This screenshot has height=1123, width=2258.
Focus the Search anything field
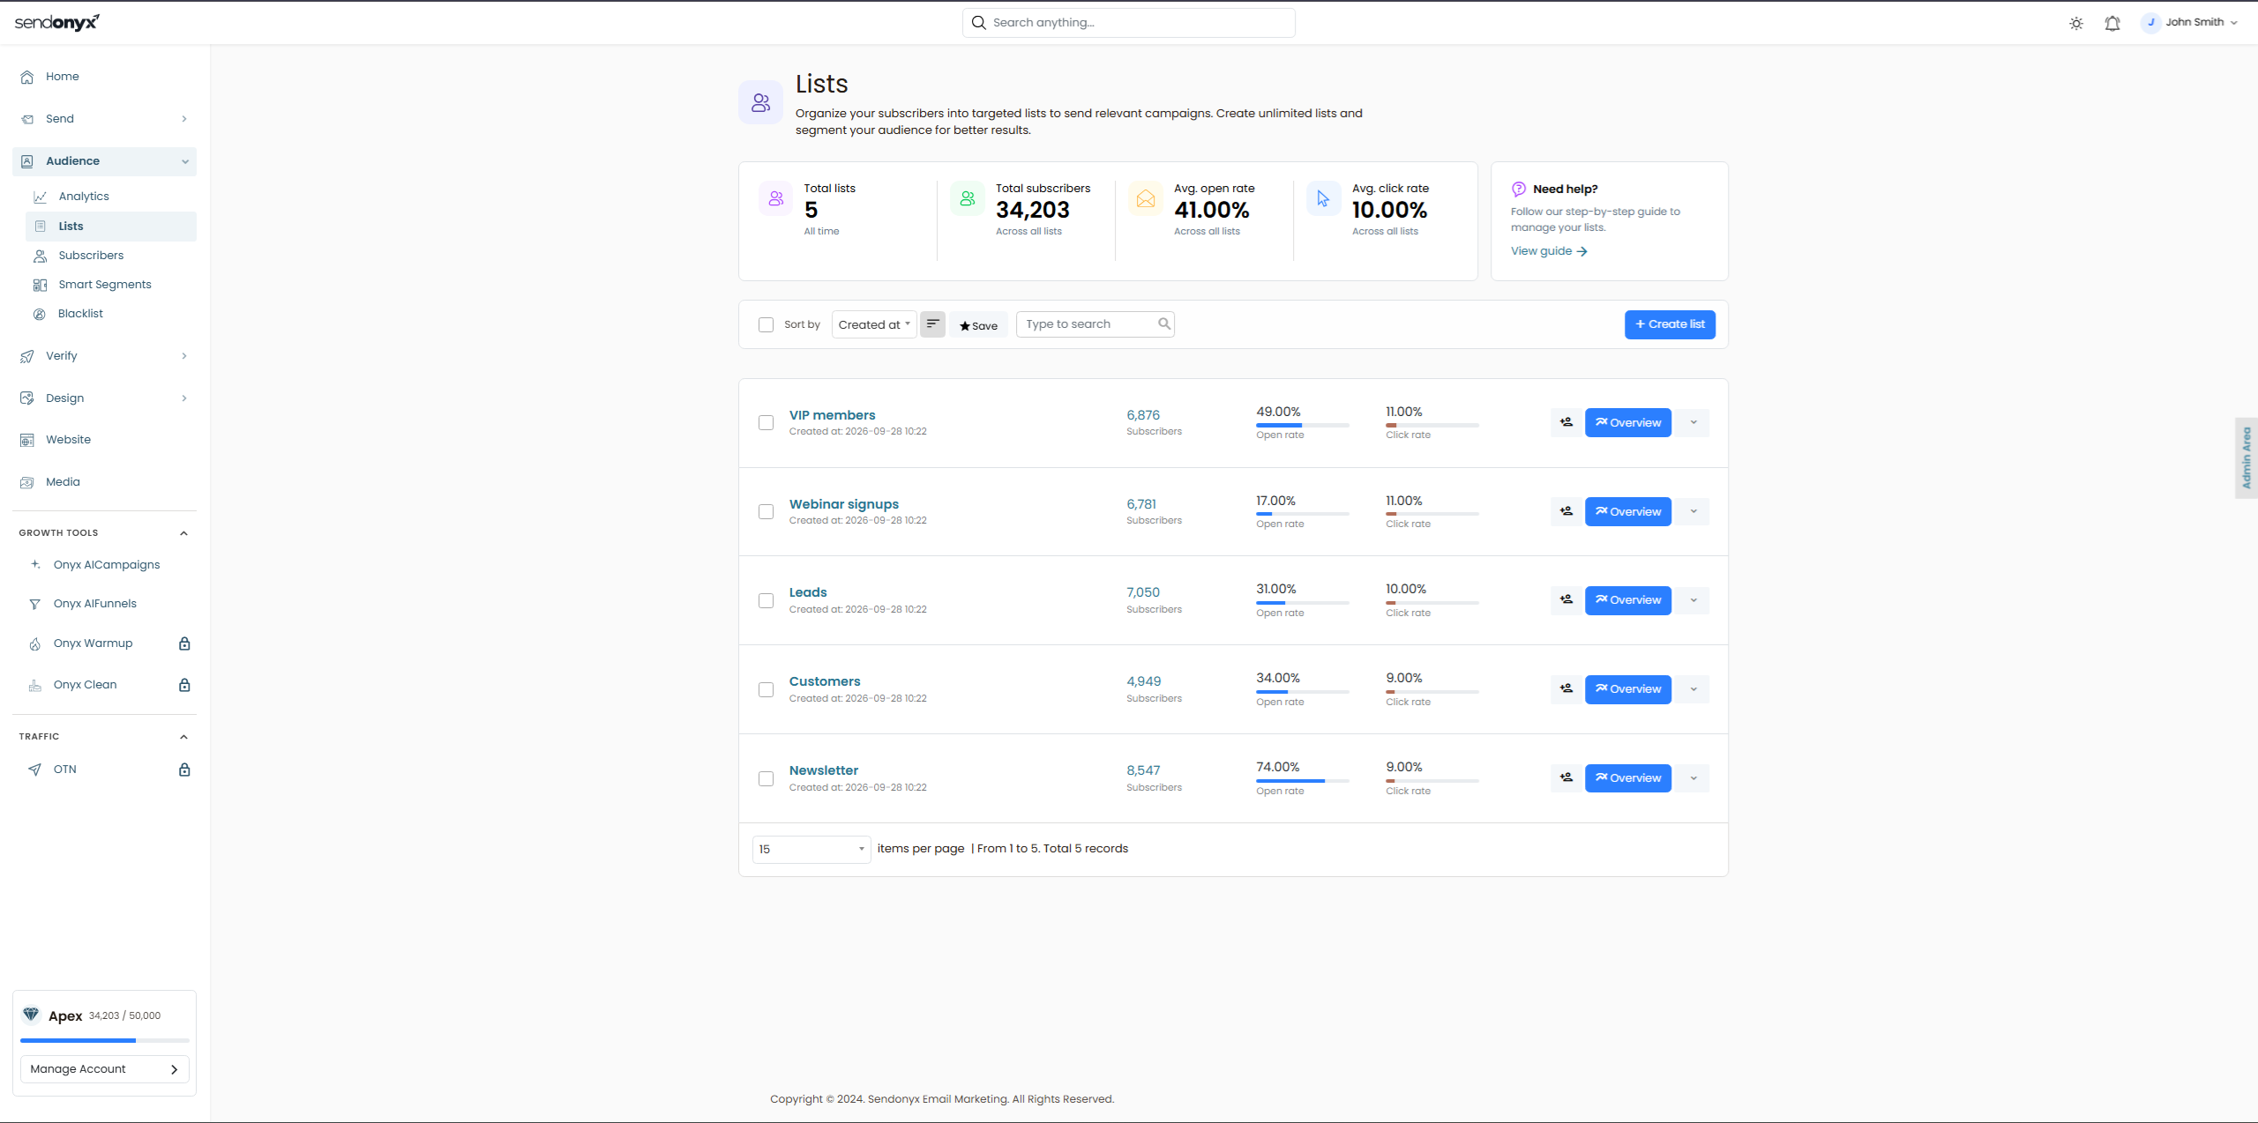(x=1129, y=23)
